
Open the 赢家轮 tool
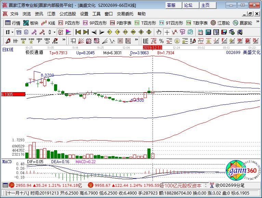coord(243,23)
